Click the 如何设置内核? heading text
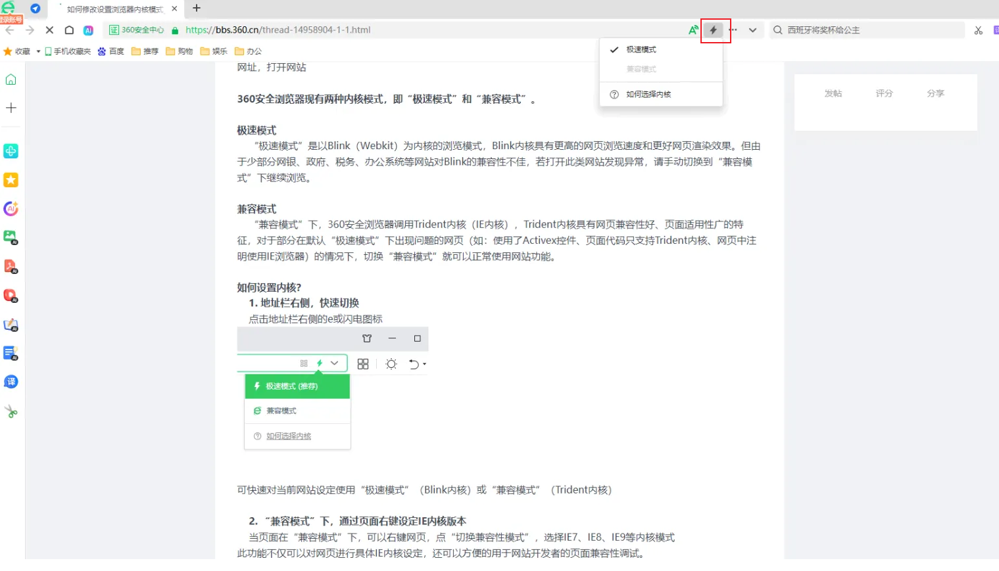999x571 pixels. [x=269, y=287]
